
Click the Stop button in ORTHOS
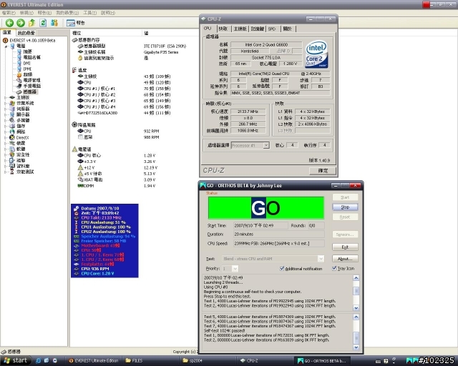coord(345,207)
